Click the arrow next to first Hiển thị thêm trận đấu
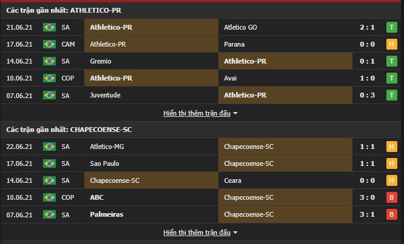The width and height of the screenshot is (404, 244). tap(235, 113)
